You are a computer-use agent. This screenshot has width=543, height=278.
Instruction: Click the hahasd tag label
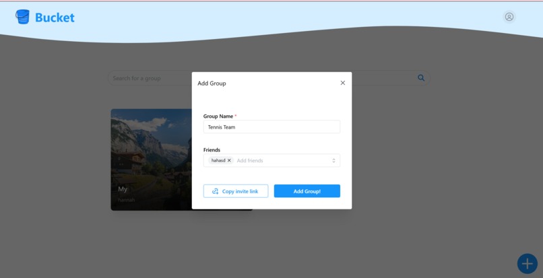[218, 161]
